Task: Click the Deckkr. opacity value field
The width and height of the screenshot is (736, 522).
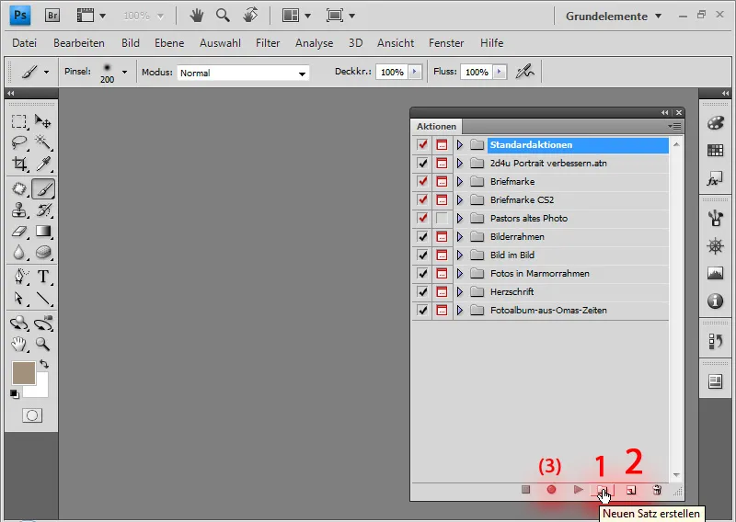Action: [392, 73]
